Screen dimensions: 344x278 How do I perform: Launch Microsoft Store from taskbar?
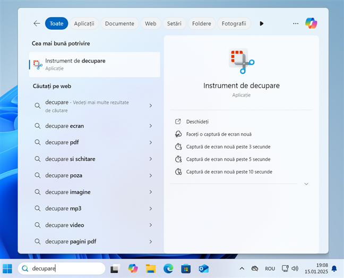coord(186,268)
